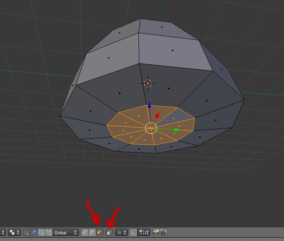Switch to vertex select mode
The height and width of the screenshot is (241, 284).
coord(85,232)
